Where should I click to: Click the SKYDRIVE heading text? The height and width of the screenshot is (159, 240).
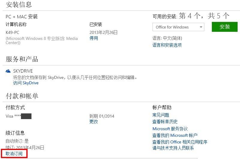[x=23, y=71]
